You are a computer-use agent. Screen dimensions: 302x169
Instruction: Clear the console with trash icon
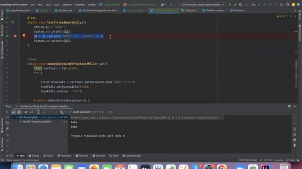[x=294, y=145]
